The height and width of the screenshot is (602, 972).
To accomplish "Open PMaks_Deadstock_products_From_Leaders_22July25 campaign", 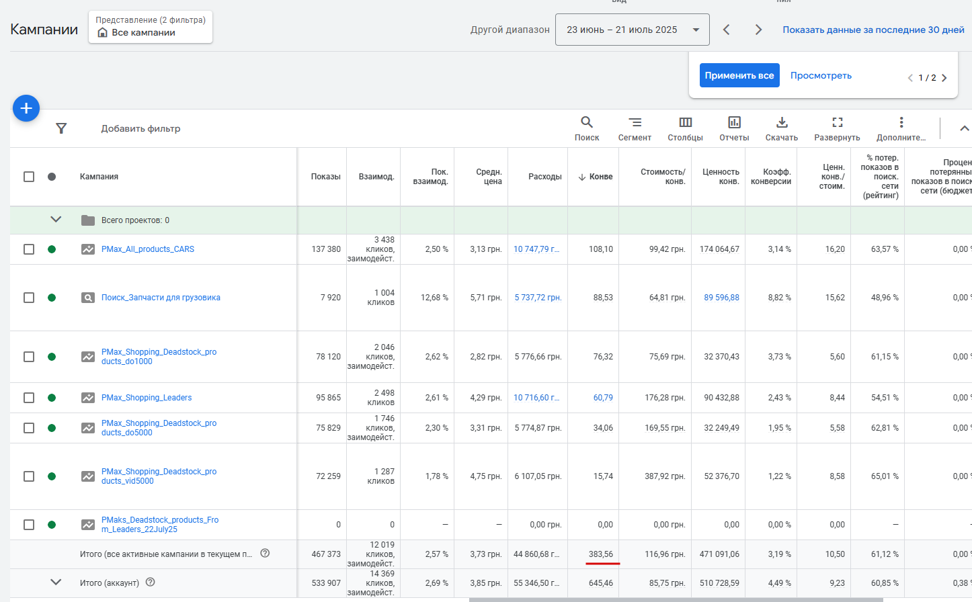I will (x=160, y=525).
